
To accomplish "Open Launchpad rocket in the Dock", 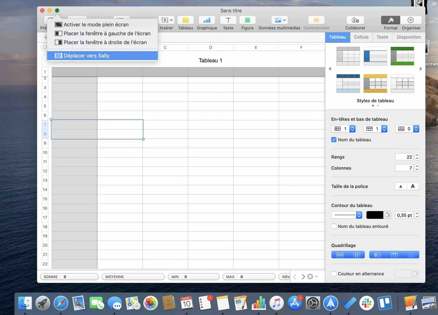I will tap(43, 303).
